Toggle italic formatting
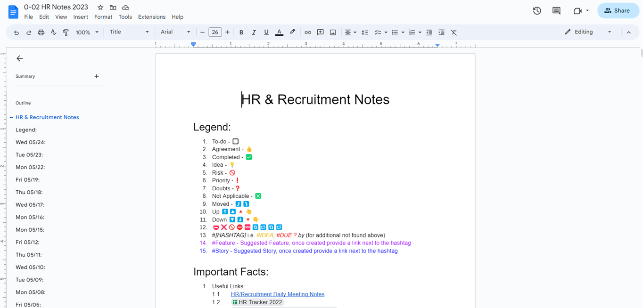 (254, 32)
